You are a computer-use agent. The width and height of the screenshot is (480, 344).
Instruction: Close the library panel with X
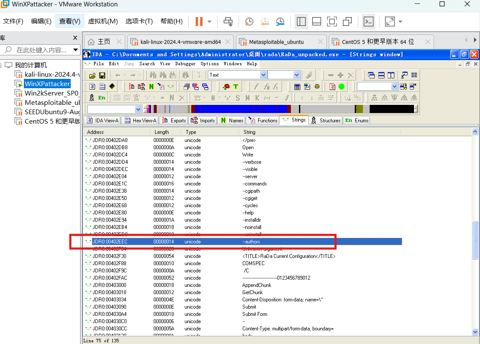(75, 38)
